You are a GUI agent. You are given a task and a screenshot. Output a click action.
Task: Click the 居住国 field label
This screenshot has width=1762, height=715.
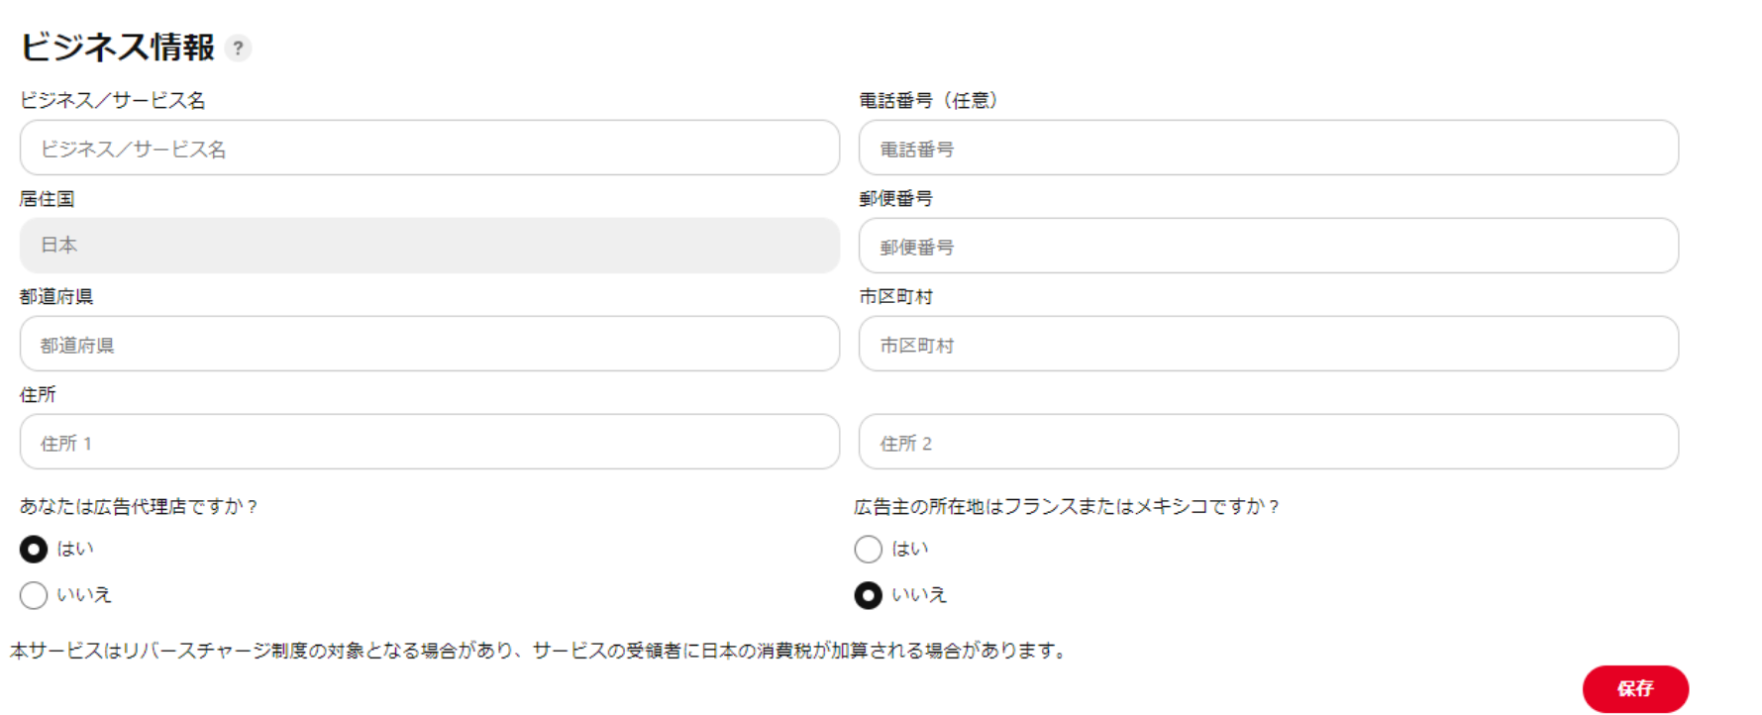47,198
